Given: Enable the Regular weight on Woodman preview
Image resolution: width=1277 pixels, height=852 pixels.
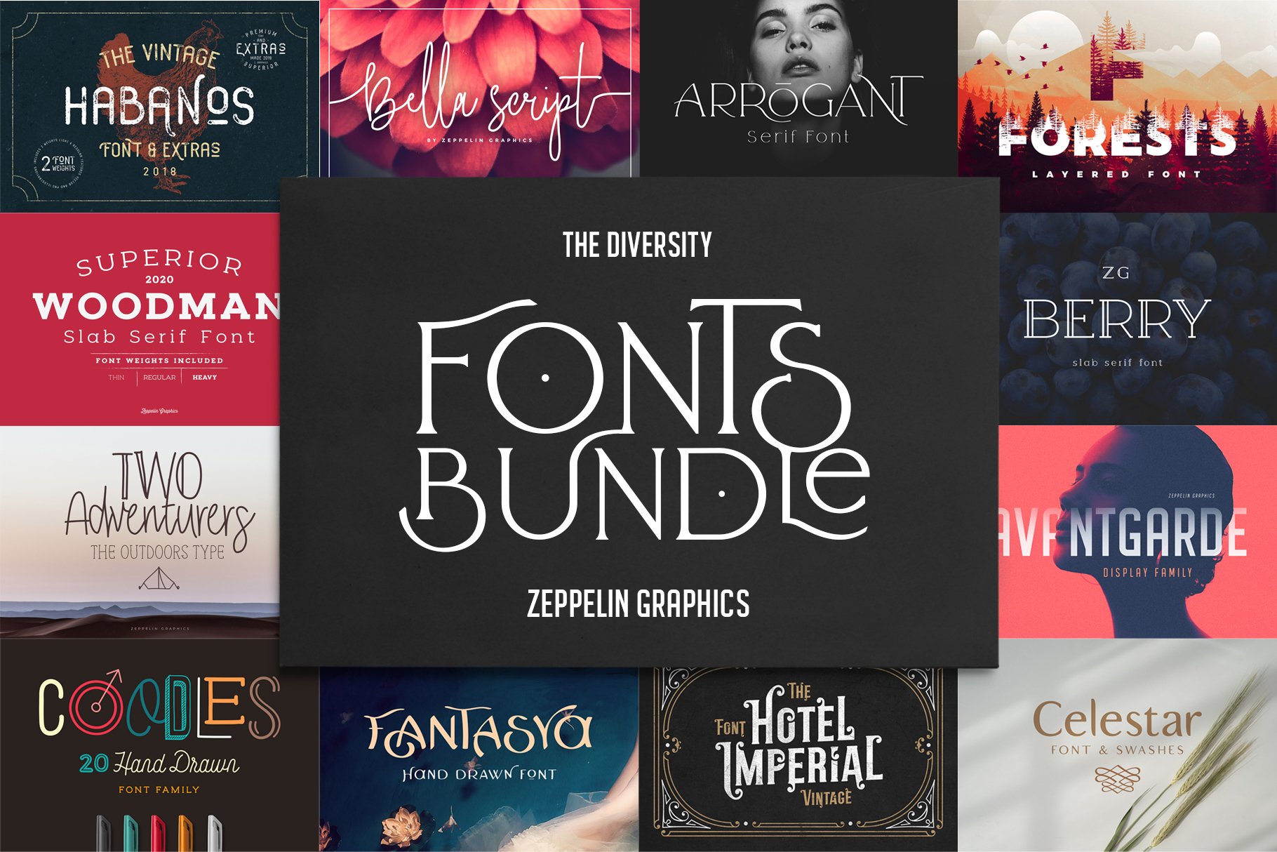Looking at the screenshot, I should pyautogui.click(x=160, y=377).
